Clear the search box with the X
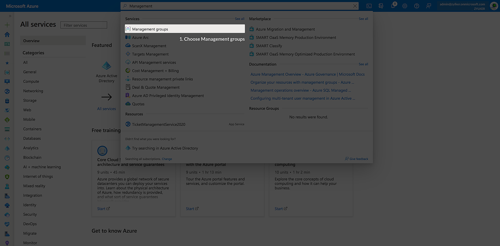The height and width of the screenshot is (246, 500). tap(355, 6)
